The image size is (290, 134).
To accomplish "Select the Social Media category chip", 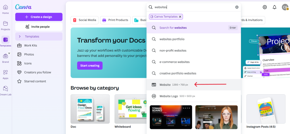I will [84, 20].
